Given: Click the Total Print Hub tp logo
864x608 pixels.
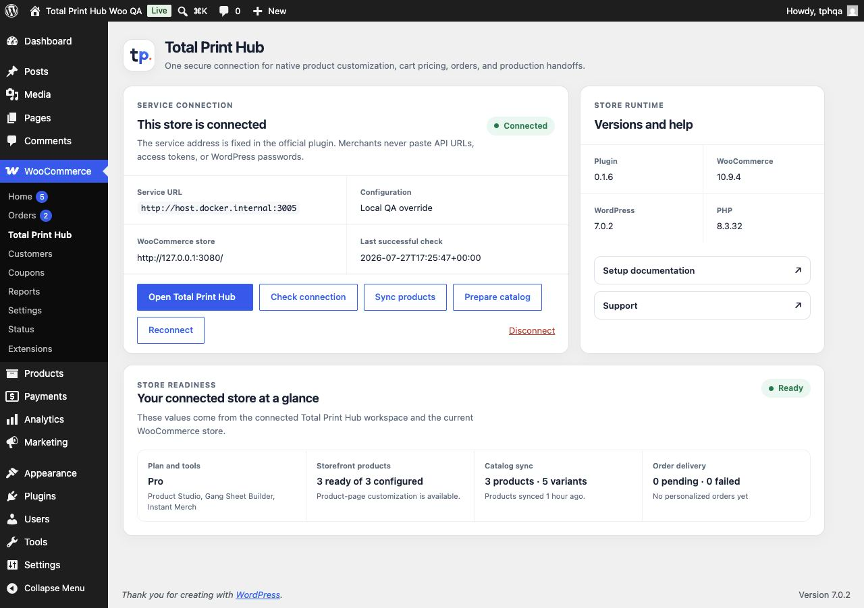Looking at the screenshot, I should [140, 55].
